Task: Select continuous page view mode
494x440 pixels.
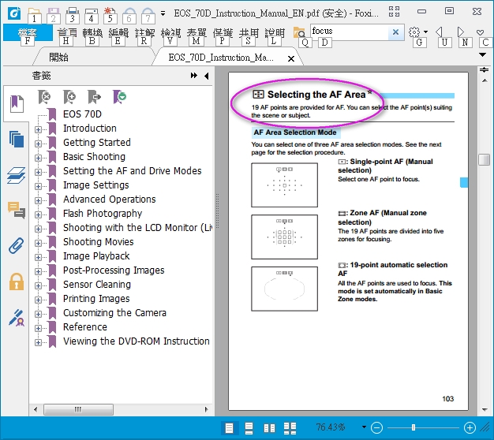Action: pos(249,428)
